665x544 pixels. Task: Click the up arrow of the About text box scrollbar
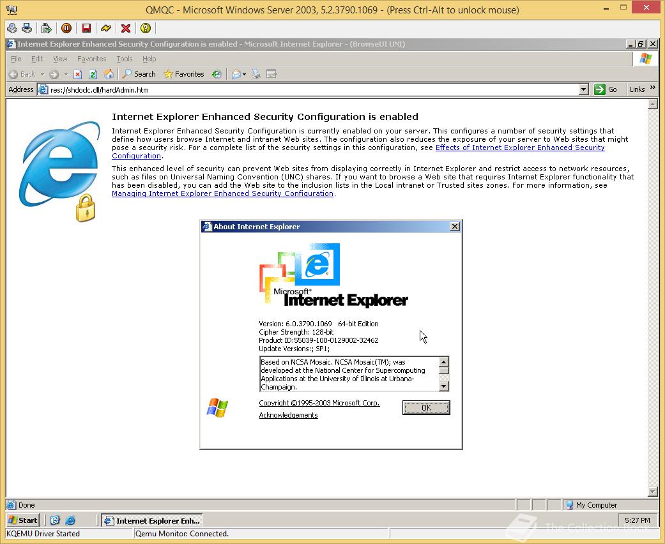(443, 361)
